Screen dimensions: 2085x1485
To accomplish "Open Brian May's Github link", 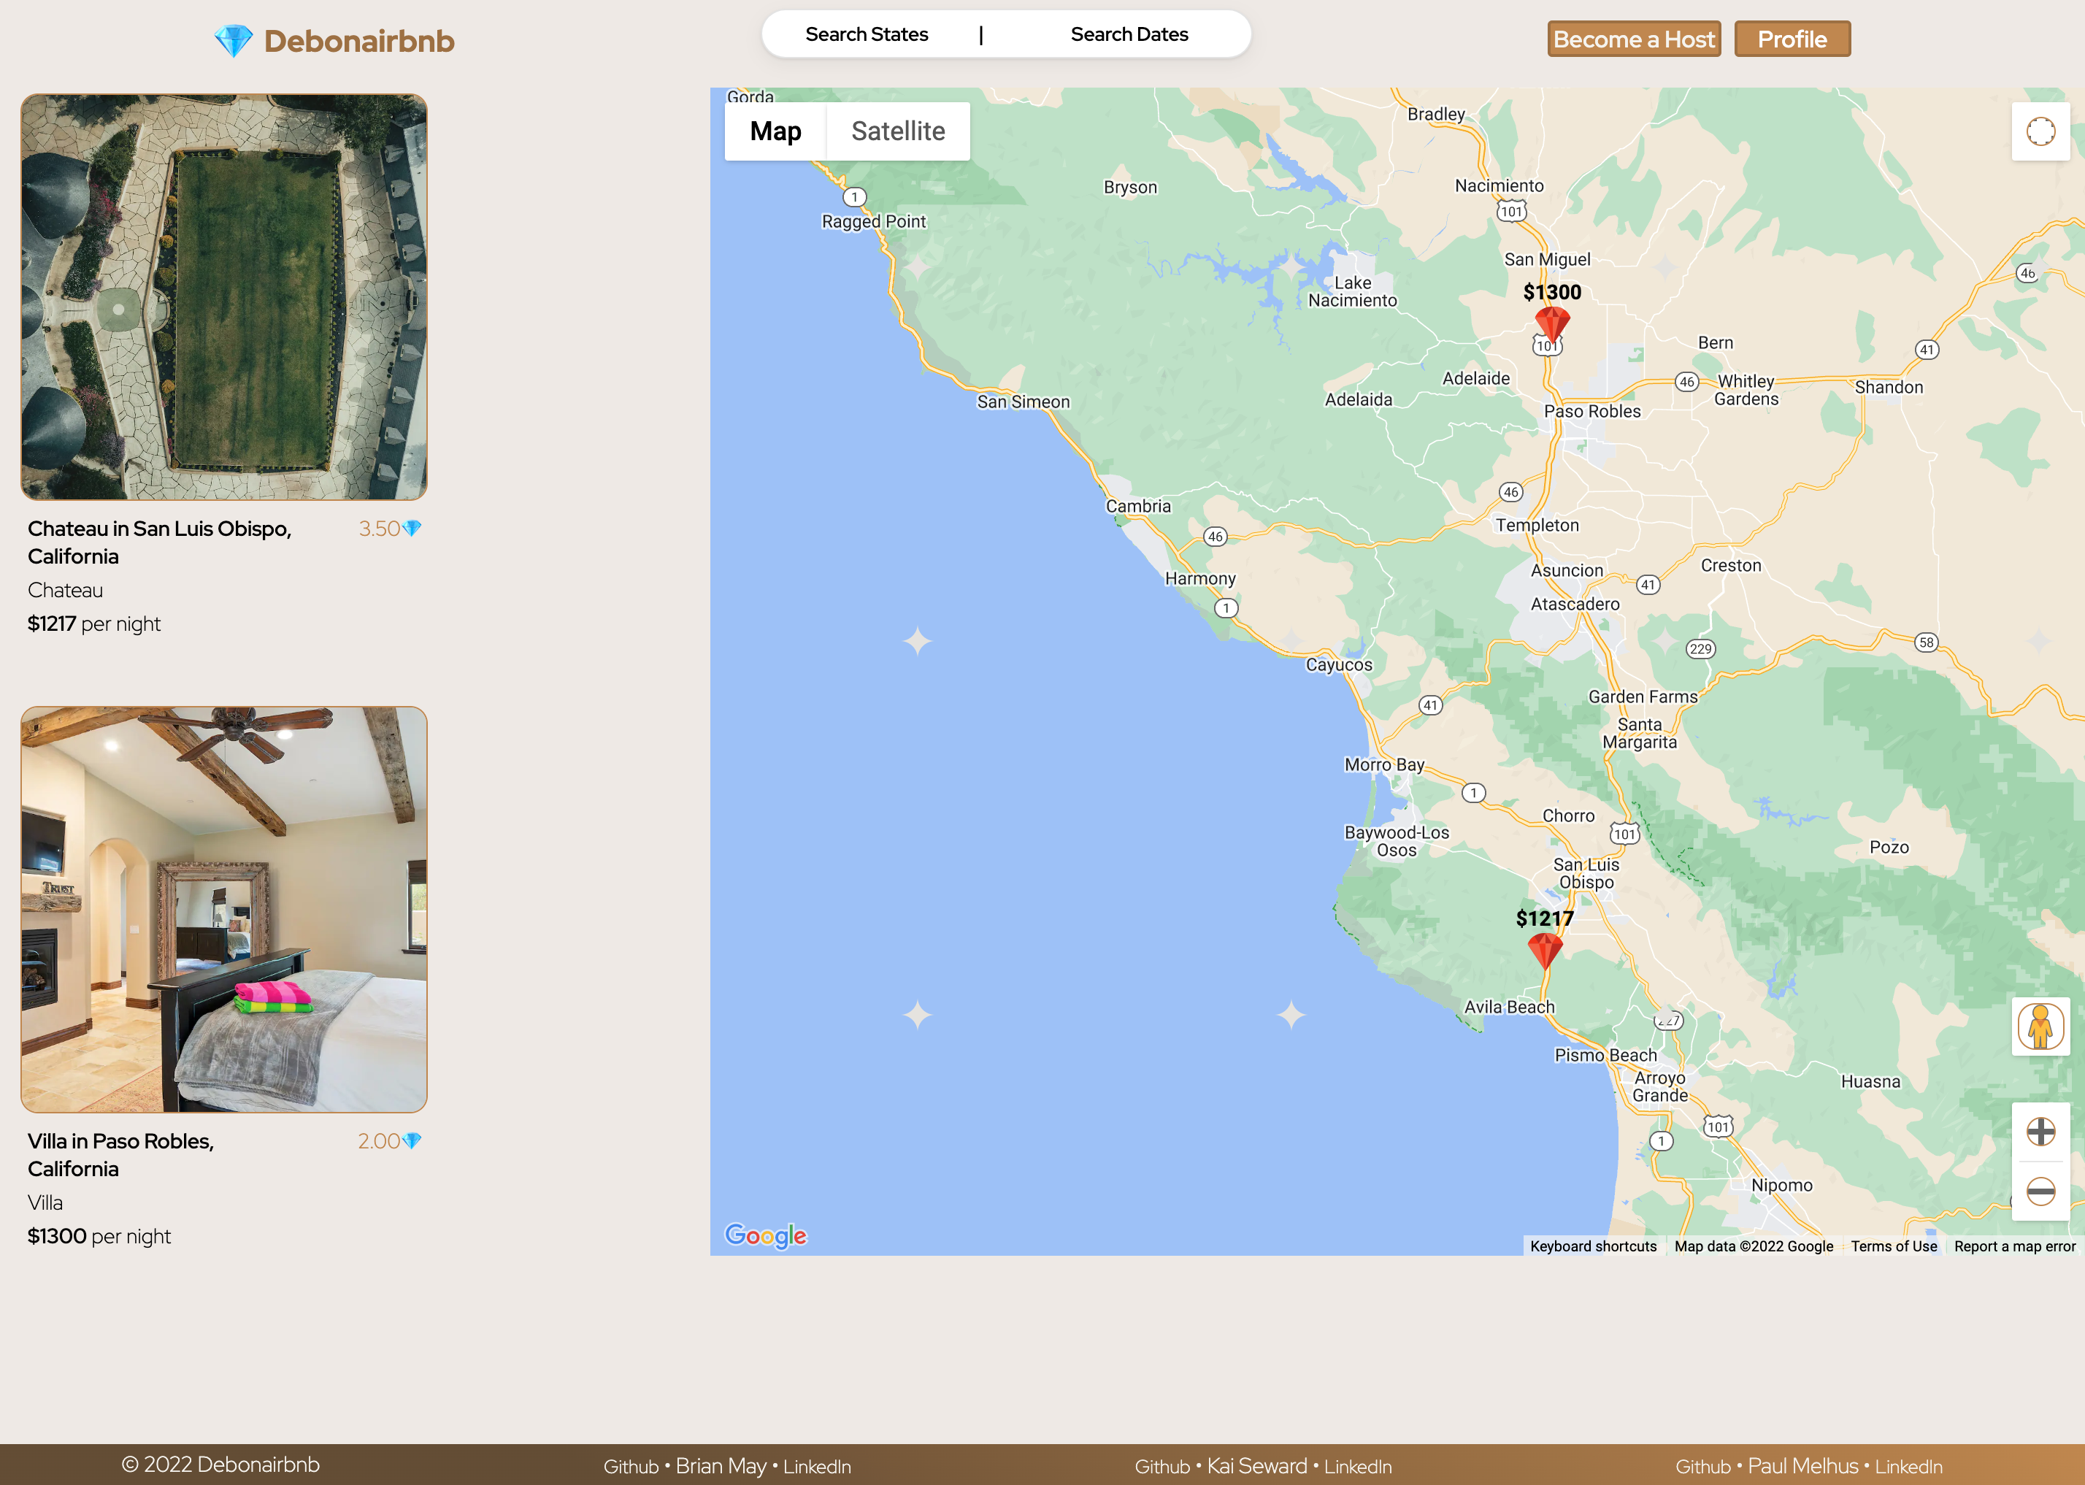I will [631, 1467].
